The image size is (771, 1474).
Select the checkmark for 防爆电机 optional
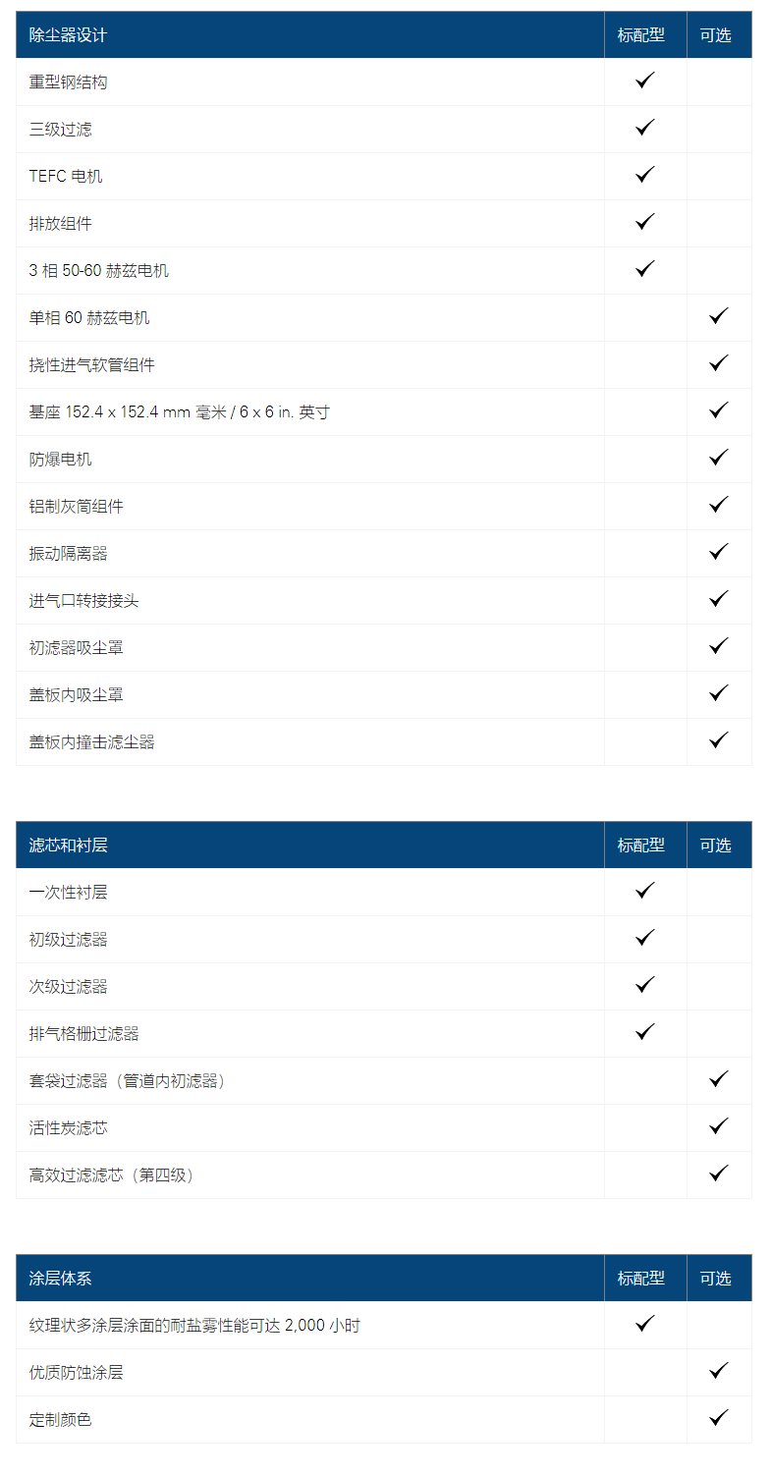(719, 458)
